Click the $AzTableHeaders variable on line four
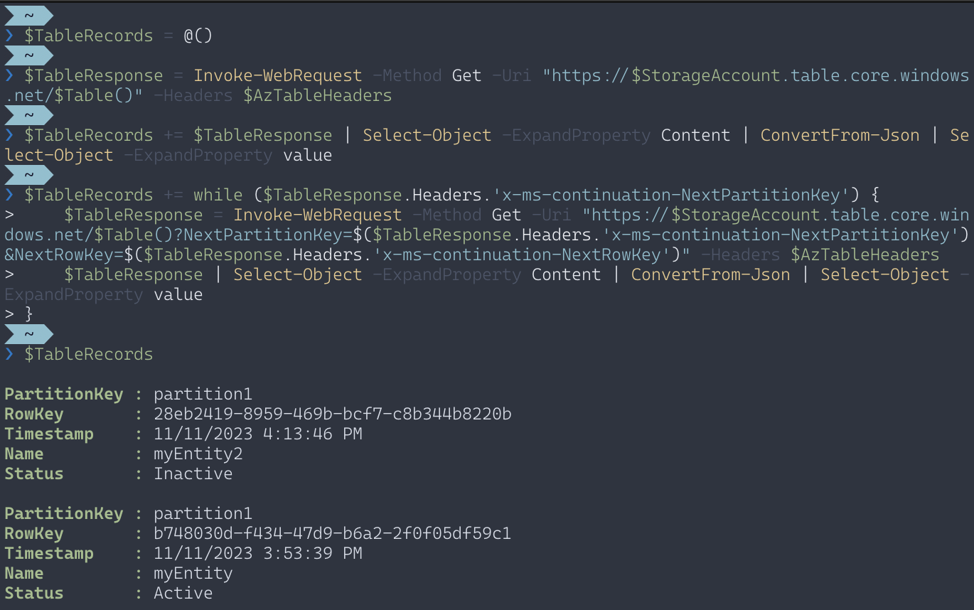The height and width of the screenshot is (610, 974). (x=318, y=95)
